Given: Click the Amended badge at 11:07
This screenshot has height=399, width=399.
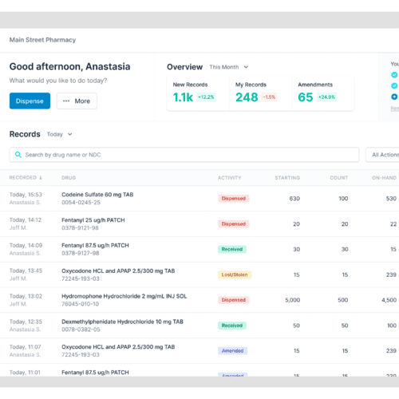Looking at the screenshot, I should [233, 351].
